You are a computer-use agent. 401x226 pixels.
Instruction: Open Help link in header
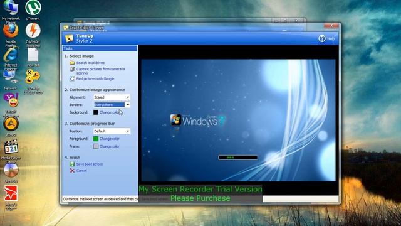[331, 39]
